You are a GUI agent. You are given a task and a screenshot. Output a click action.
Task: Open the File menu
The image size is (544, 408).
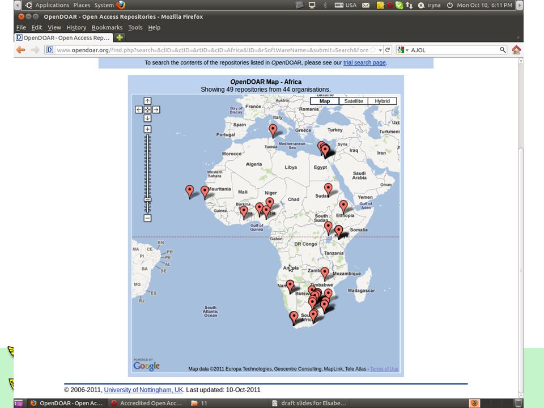click(21, 27)
